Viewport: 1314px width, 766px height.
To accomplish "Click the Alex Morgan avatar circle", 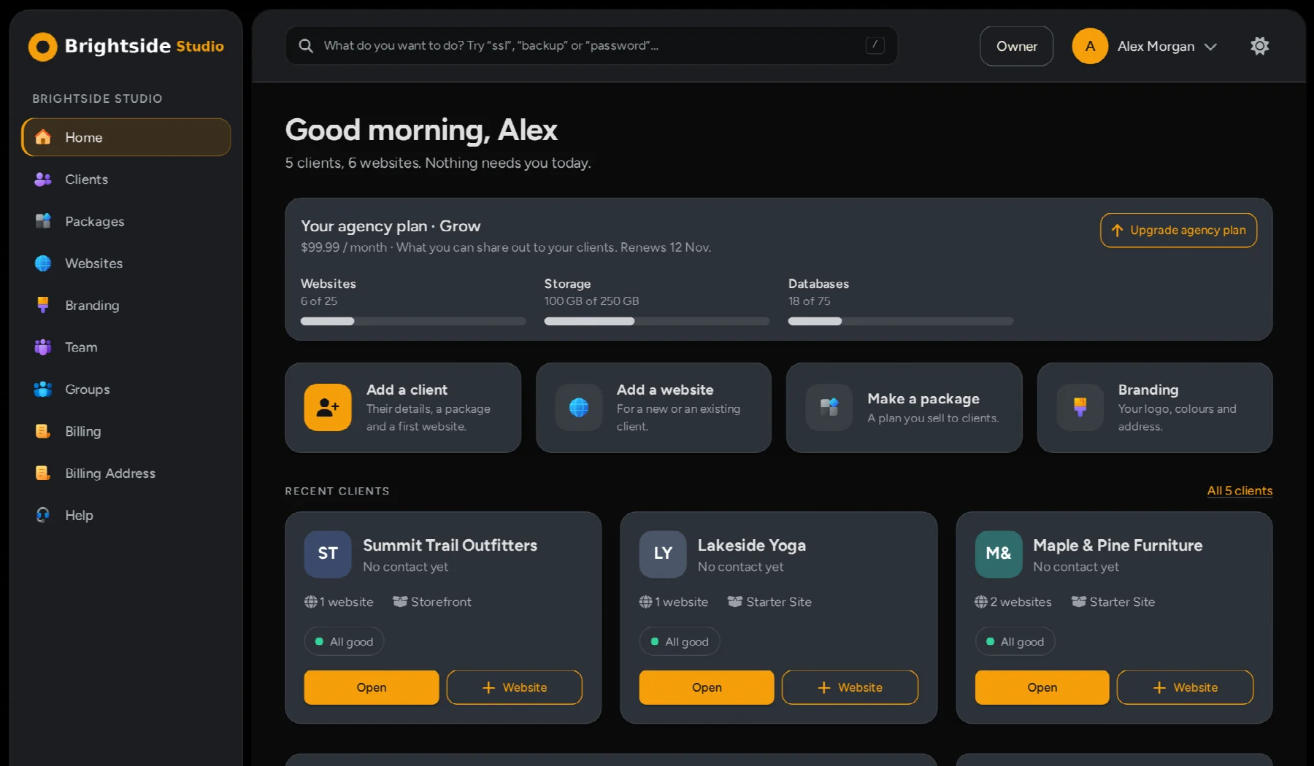I will pos(1090,46).
